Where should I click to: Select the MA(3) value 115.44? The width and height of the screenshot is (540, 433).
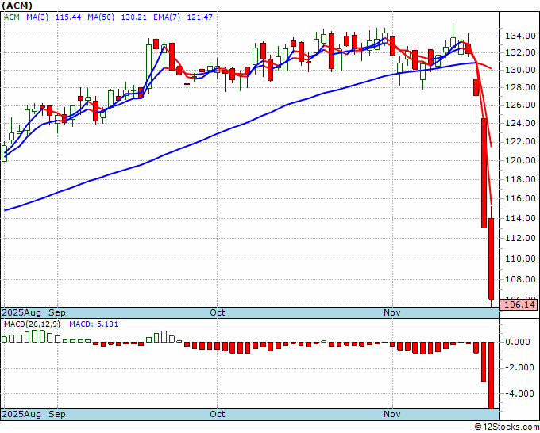68,17
